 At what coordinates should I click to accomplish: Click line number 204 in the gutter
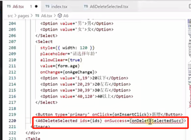tap(12, 23)
